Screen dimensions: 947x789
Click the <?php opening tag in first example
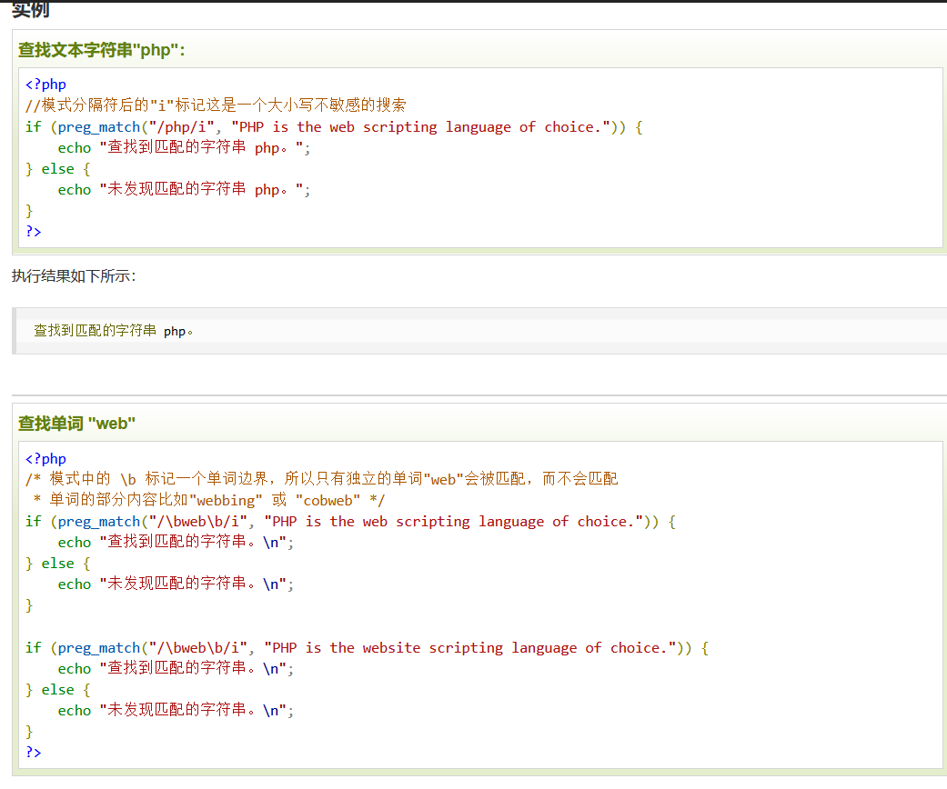point(45,84)
